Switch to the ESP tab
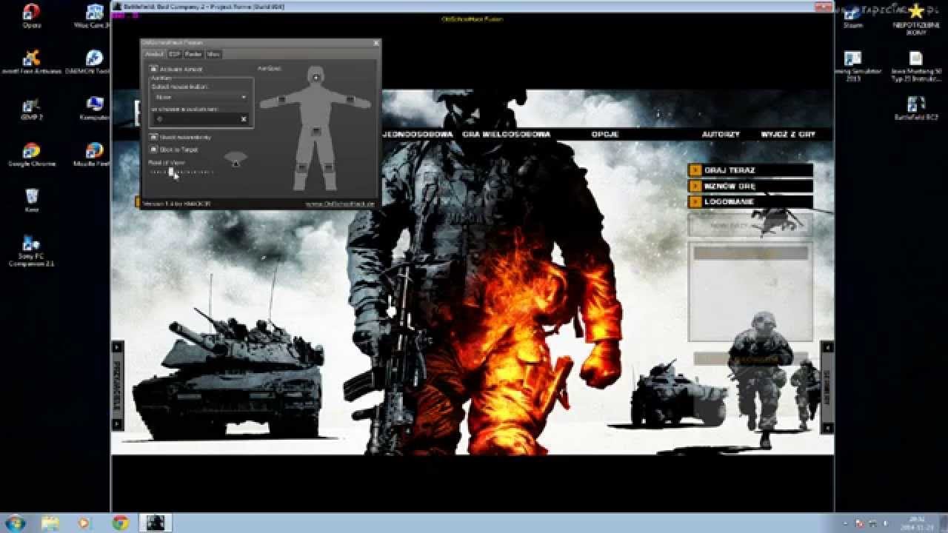Image resolution: width=948 pixels, height=533 pixels. [x=174, y=54]
